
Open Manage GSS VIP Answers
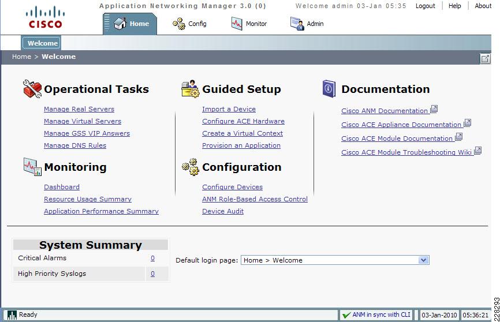pyautogui.click(x=87, y=133)
